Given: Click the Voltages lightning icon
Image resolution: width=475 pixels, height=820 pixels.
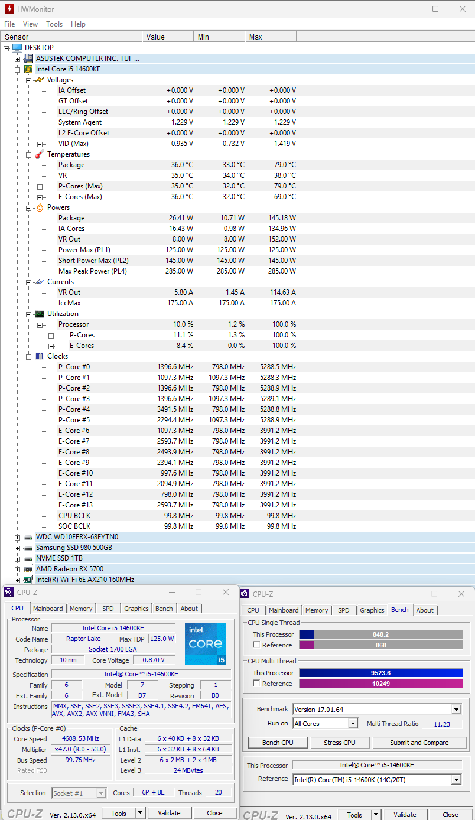Looking at the screenshot, I should (x=40, y=80).
